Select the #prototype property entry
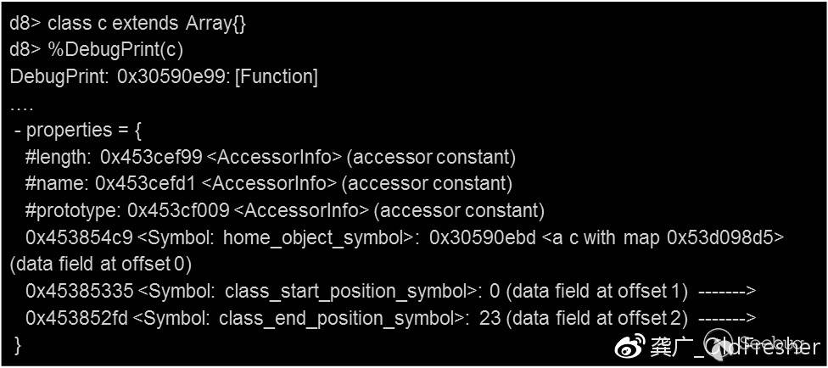The height and width of the screenshot is (368, 828). tap(72, 211)
